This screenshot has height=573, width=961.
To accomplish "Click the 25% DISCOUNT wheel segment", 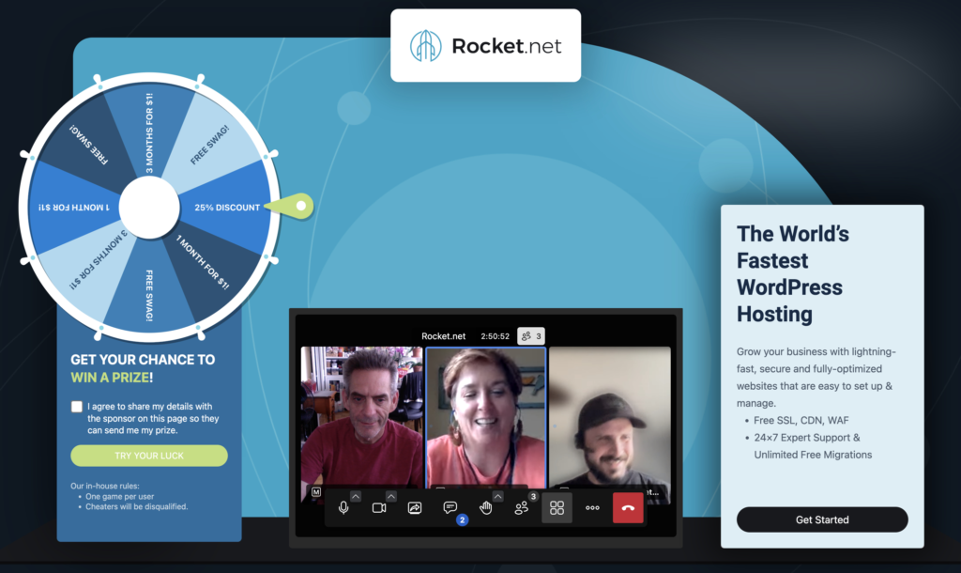I will (227, 208).
